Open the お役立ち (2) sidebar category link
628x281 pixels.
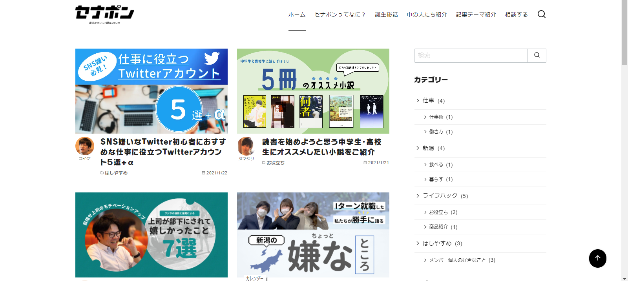(443, 212)
